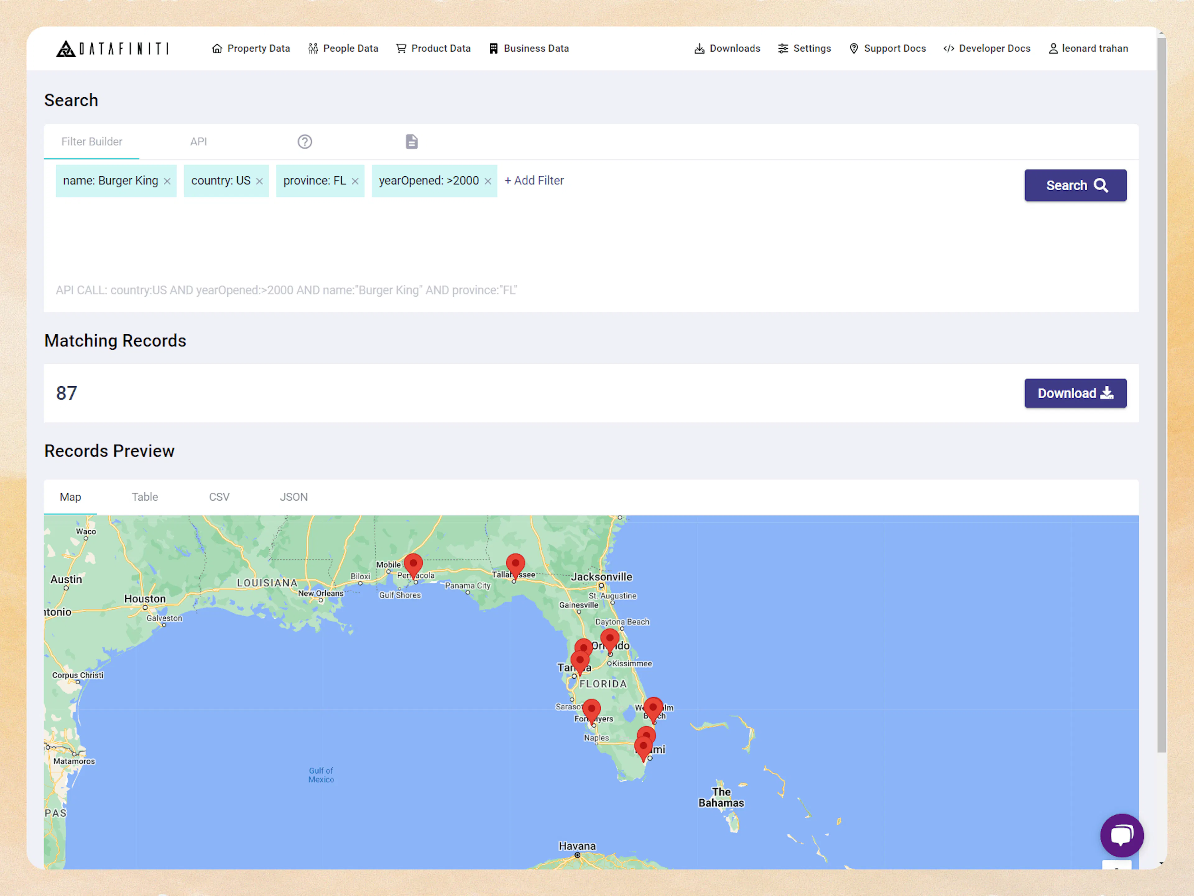Viewport: 1194px width, 896px height.
Task: Click the help question-mark icon
Action: click(x=304, y=142)
